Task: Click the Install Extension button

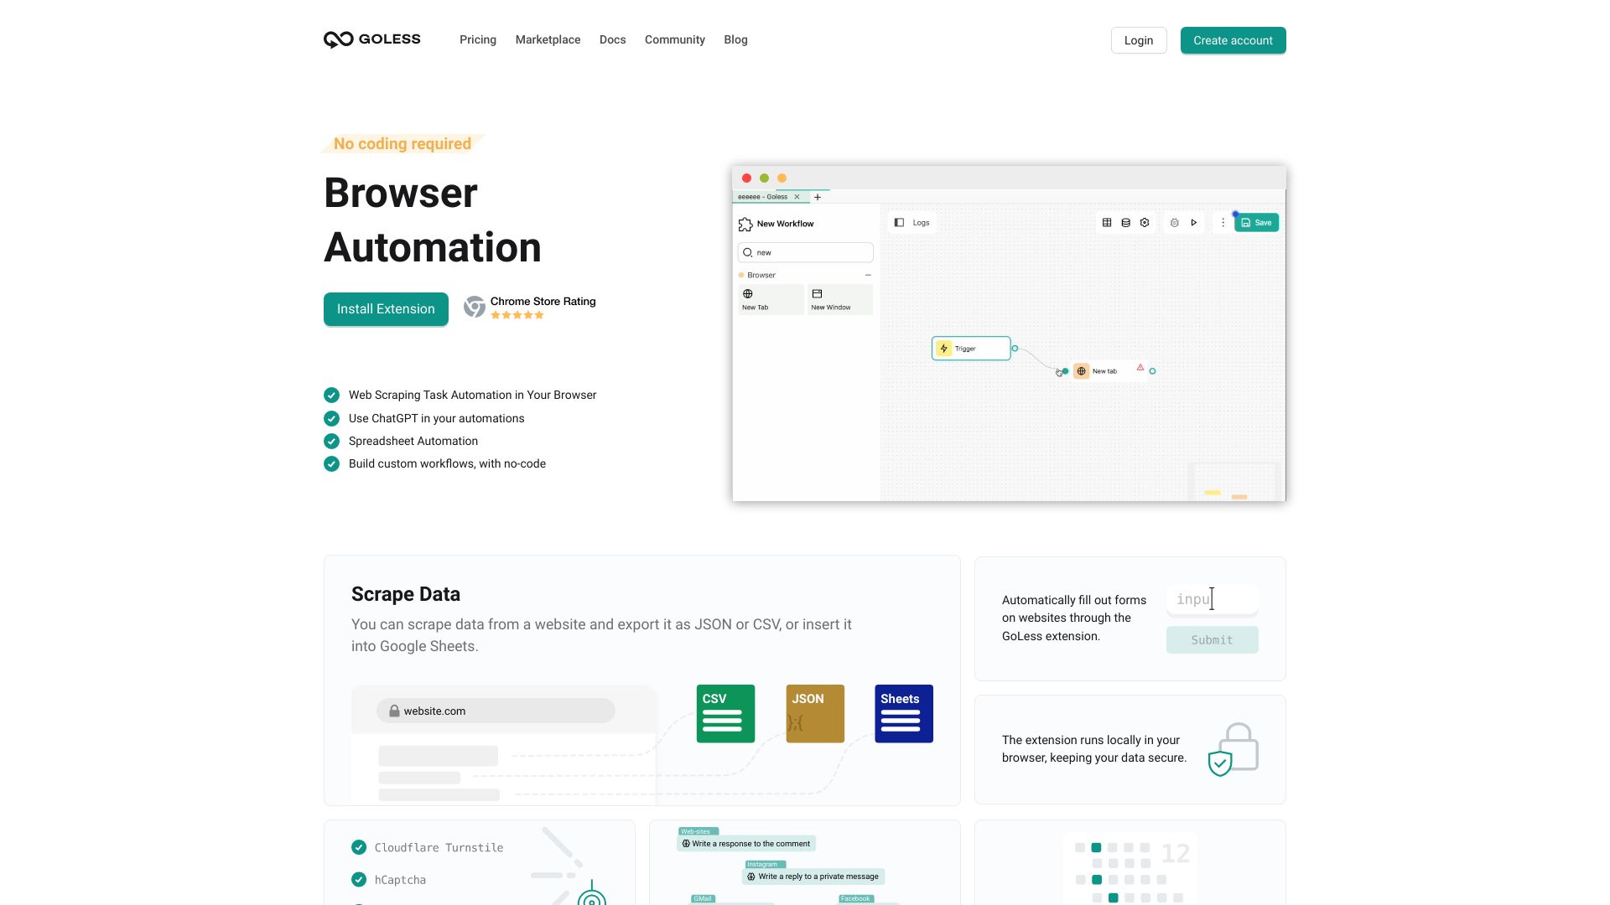Action: 386,308
